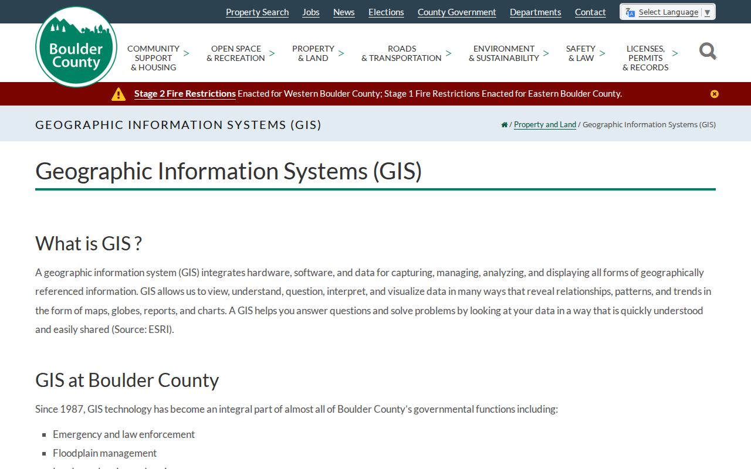Visit the News link
The height and width of the screenshot is (469, 751).
pyautogui.click(x=344, y=12)
